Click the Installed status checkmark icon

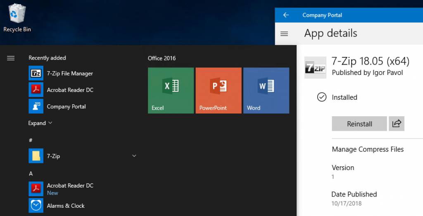point(321,97)
